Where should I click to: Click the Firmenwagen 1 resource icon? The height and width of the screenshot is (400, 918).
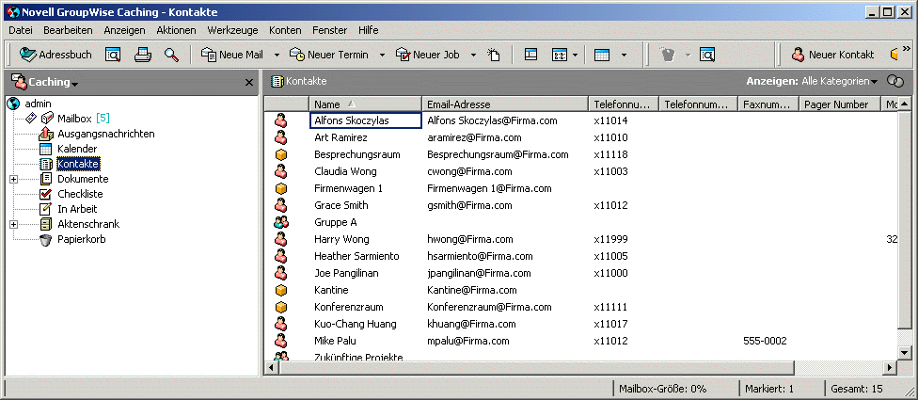tap(281, 188)
